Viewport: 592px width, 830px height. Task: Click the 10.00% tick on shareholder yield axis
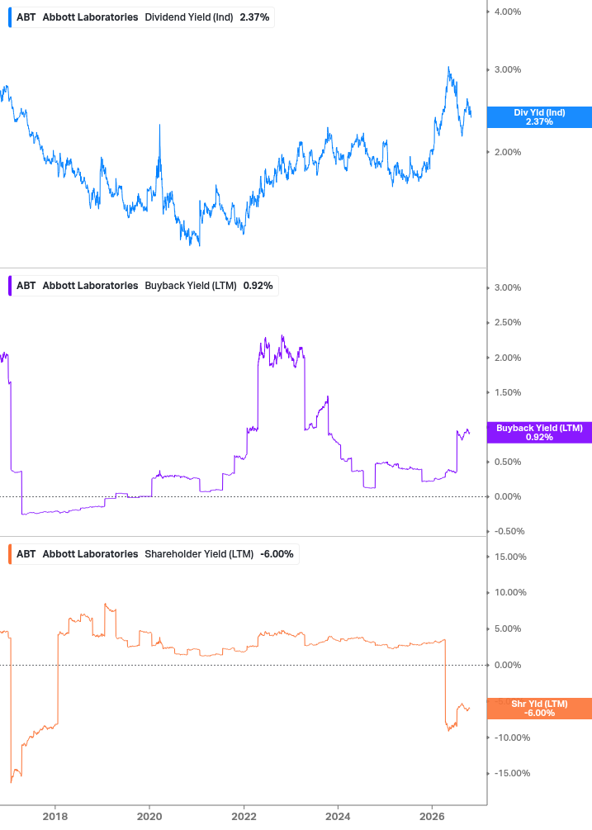(510, 592)
